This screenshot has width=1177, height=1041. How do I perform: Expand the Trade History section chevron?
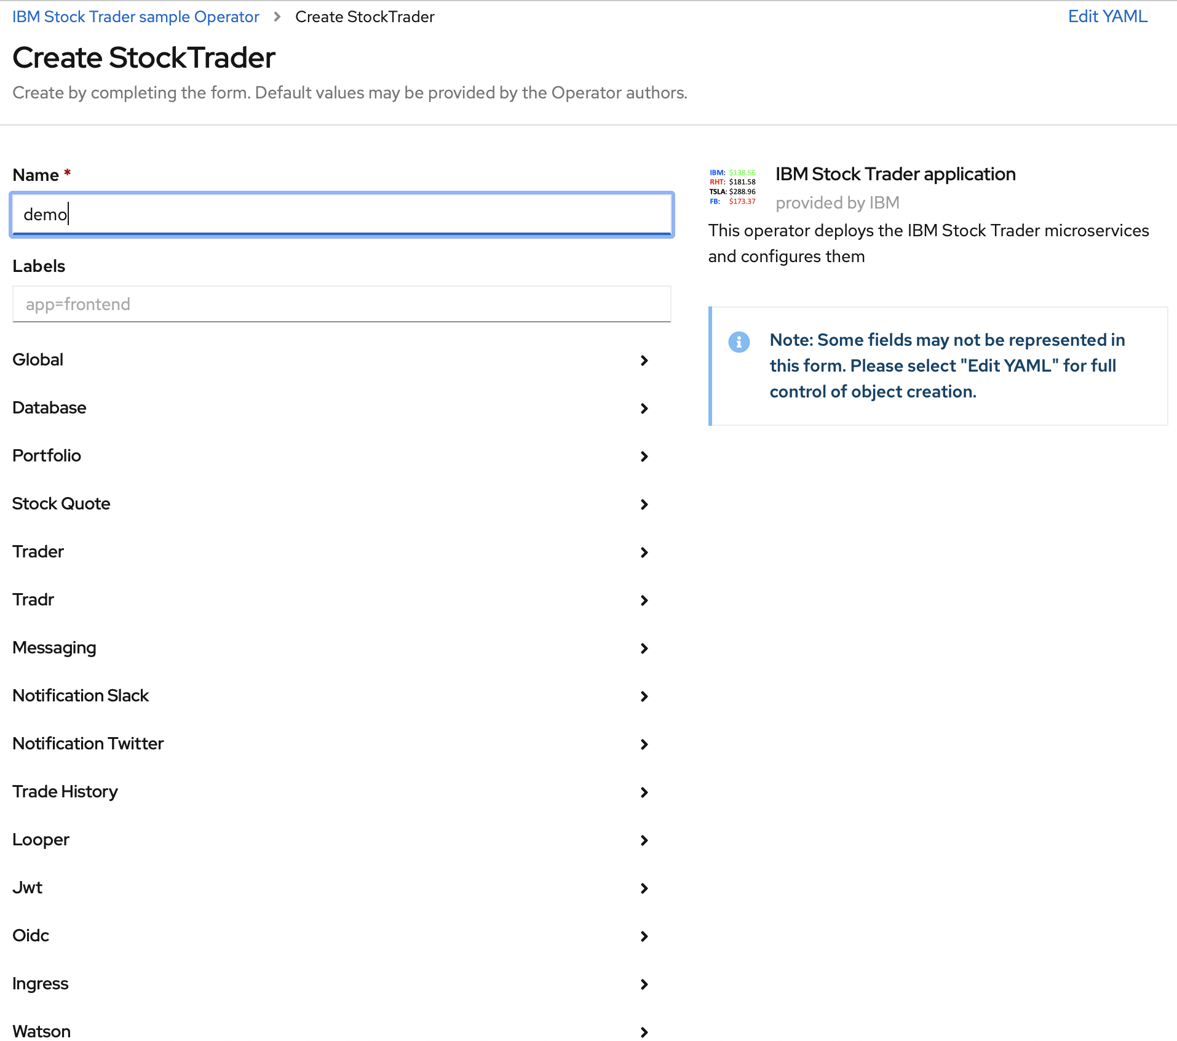(x=644, y=792)
